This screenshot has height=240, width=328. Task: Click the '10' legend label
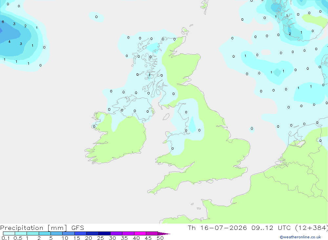[65, 238]
